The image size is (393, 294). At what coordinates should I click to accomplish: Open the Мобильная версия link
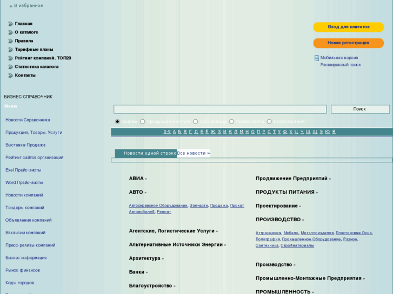tap(339, 58)
